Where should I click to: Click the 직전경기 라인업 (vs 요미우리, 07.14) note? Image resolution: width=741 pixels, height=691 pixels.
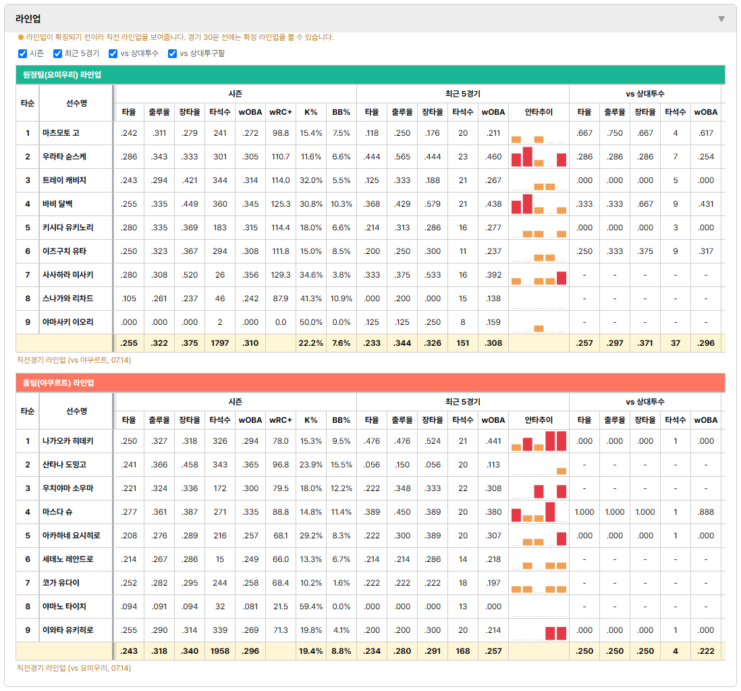point(74,668)
